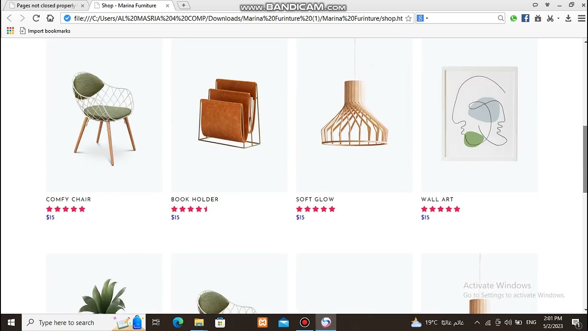588x331 pixels.
Task: Close the Shop - Marina Furniture tab
Action: tap(167, 6)
